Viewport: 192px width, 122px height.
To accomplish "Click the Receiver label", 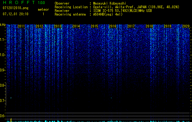I will [x=62, y=11].
